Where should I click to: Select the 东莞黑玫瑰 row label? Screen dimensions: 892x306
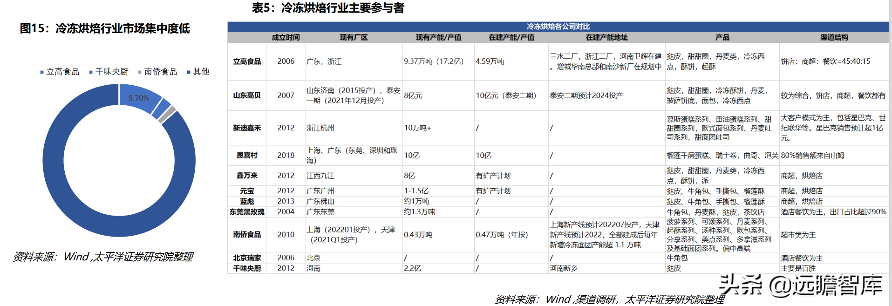pos(247,212)
